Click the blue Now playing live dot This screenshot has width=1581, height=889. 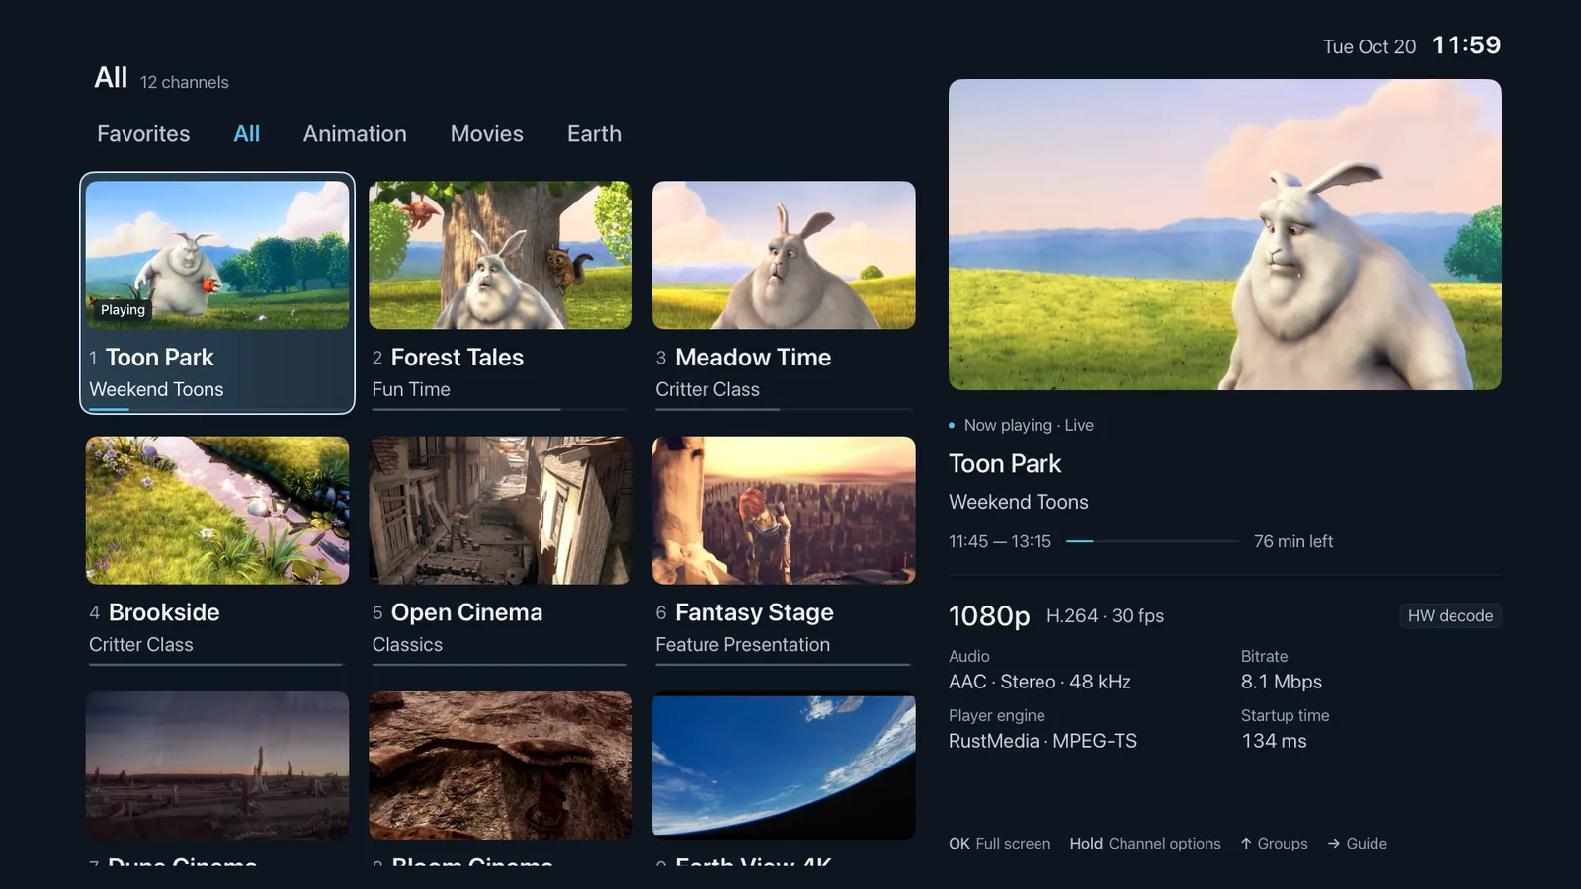click(x=952, y=426)
